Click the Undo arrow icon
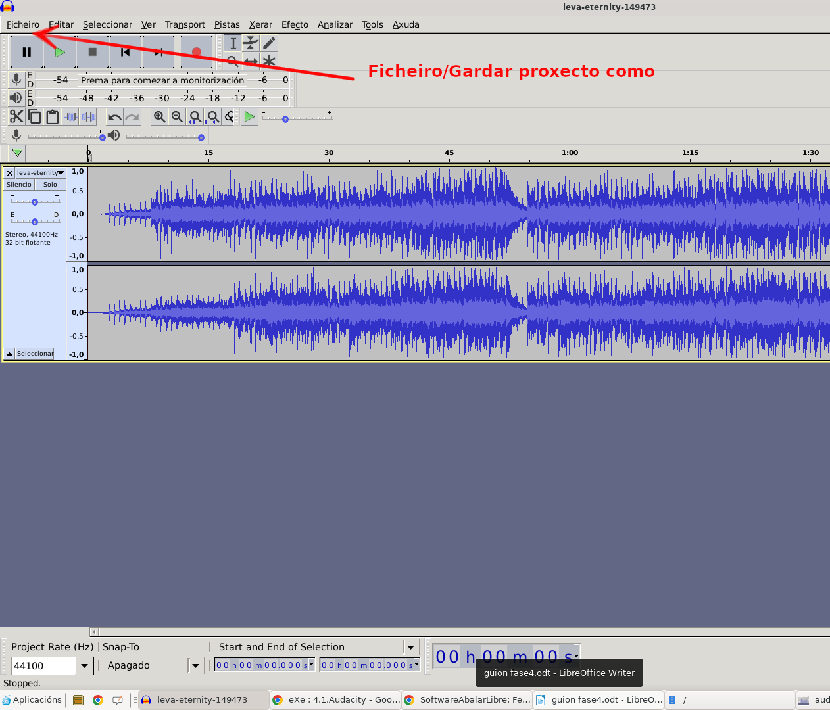This screenshot has width=830, height=710. pyautogui.click(x=113, y=116)
